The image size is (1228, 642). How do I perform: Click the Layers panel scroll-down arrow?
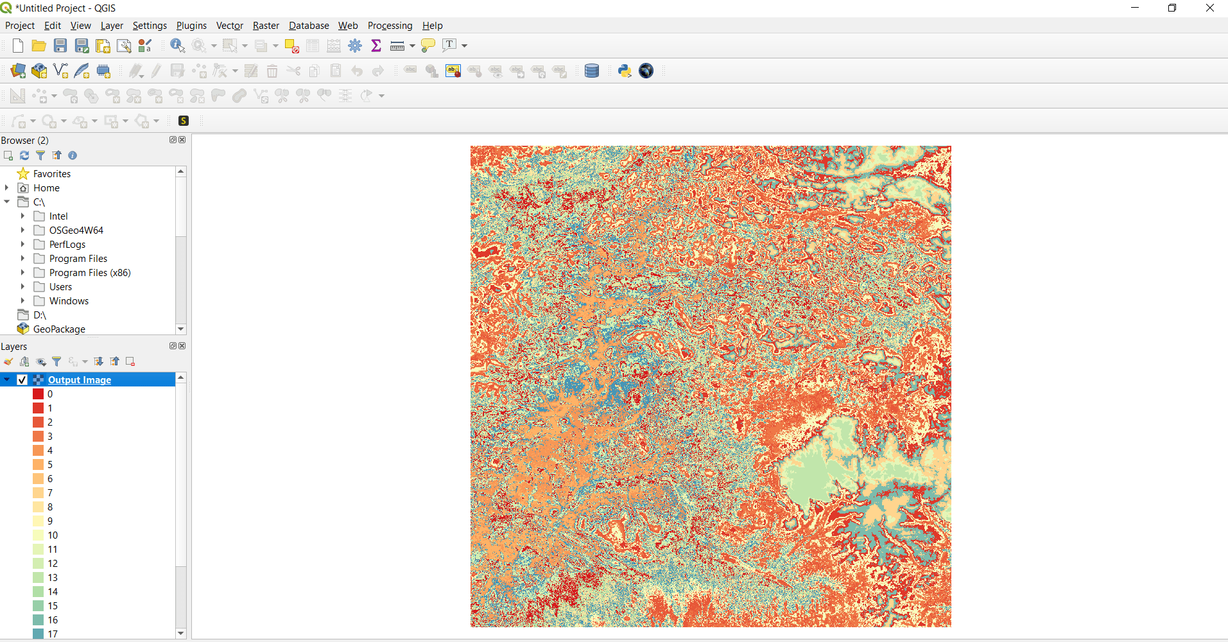click(181, 633)
